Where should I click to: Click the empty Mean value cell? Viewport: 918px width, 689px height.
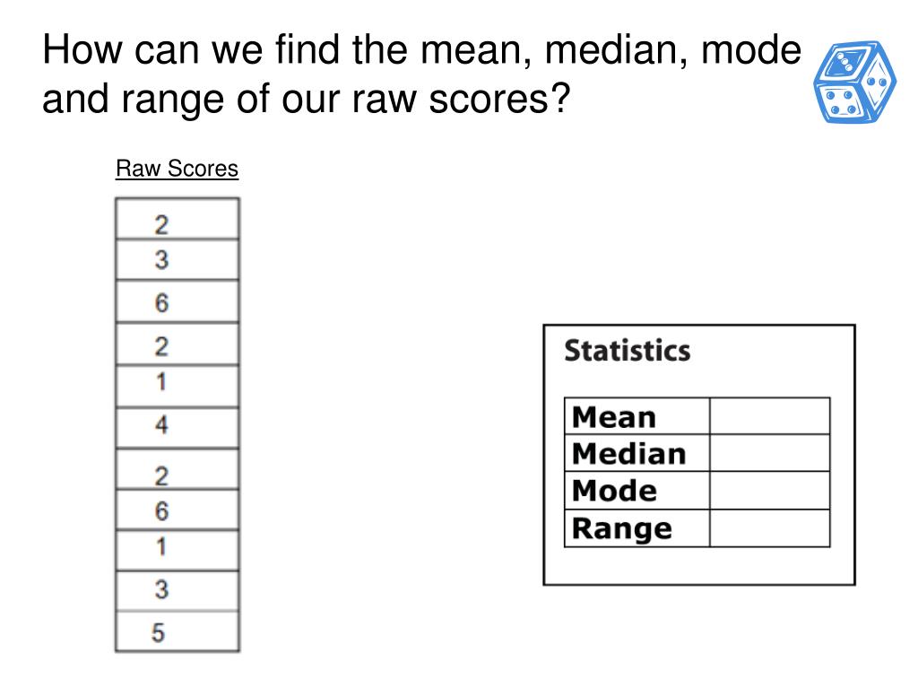pos(770,416)
